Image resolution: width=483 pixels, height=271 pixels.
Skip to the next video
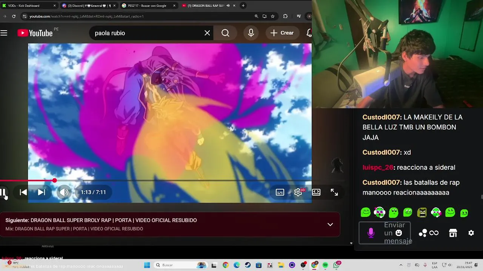42,192
